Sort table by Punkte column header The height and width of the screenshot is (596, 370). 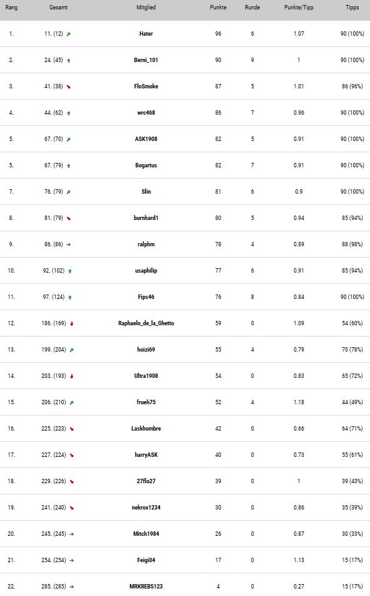[218, 8]
